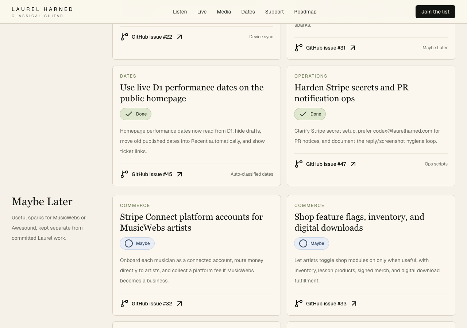This screenshot has width=467, height=328.
Task: Click 'Stripe Connect platform accounts' card title
Action: click(x=191, y=222)
